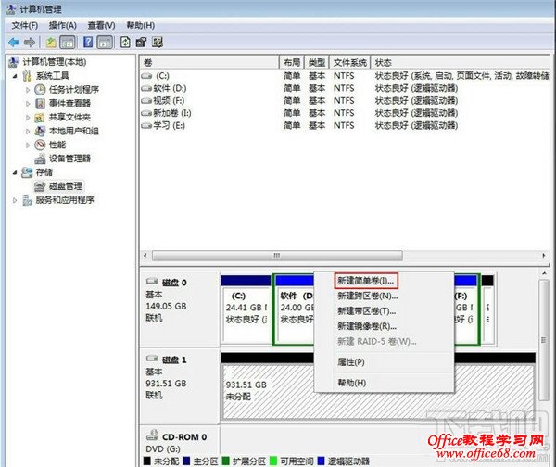Viewport: 556px width, 467px height.
Task: Click the Disk Management icon in tree
Action: [40, 186]
